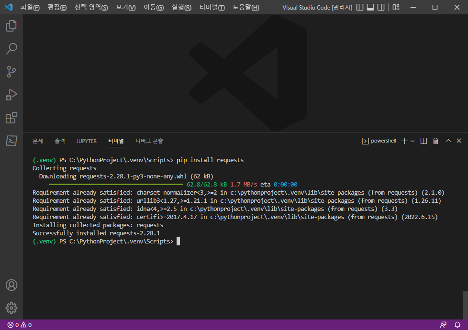Click the line mentioning idna<4,>=2.5
The image size is (468, 330).
point(215,209)
